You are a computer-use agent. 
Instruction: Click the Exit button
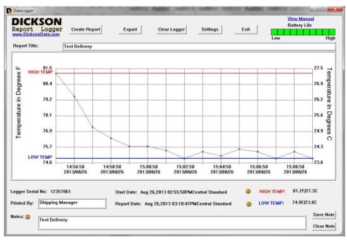(245, 30)
